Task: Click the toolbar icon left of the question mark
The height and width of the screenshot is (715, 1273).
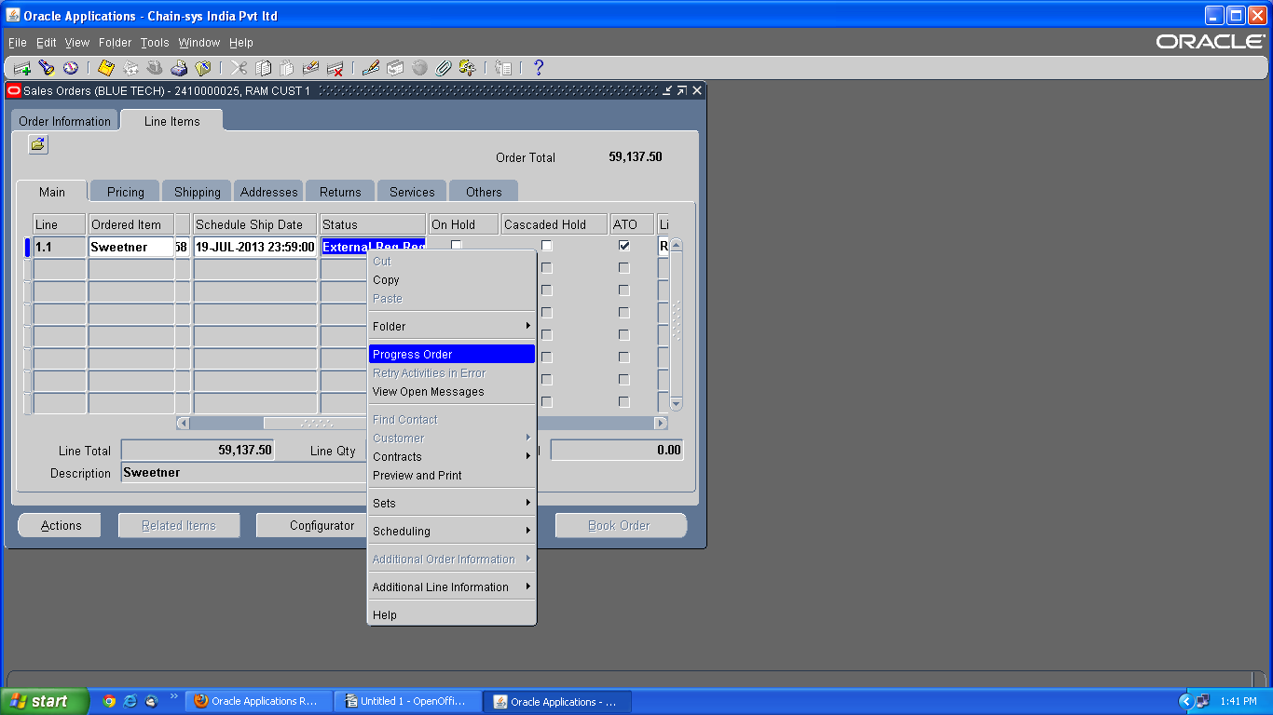Action: (x=503, y=68)
